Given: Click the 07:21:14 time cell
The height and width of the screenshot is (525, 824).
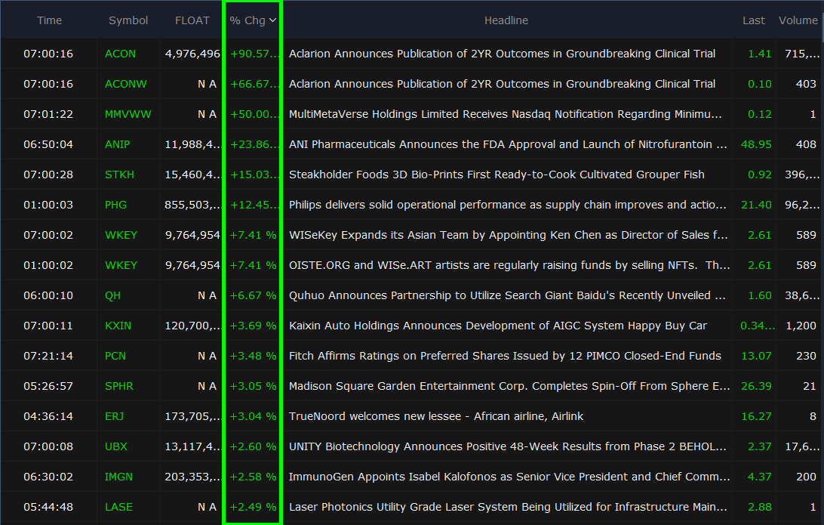Looking at the screenshot, I should tap(48, 356).
